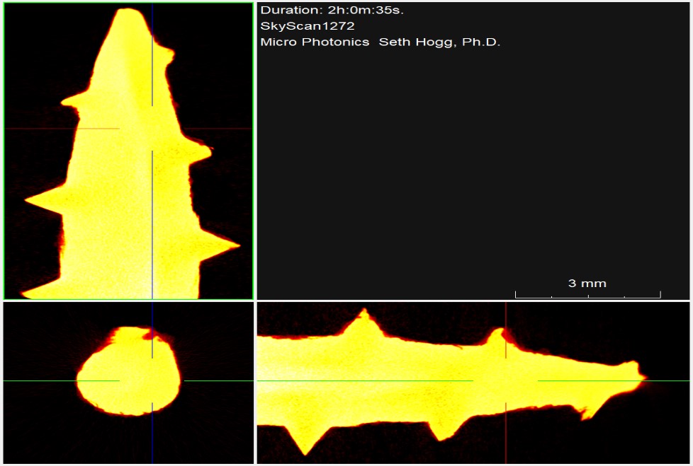Click the green horizontal crosshair in bottom-right view
The width and height of the screenshot is (693, 466).
tap(666, 380)
